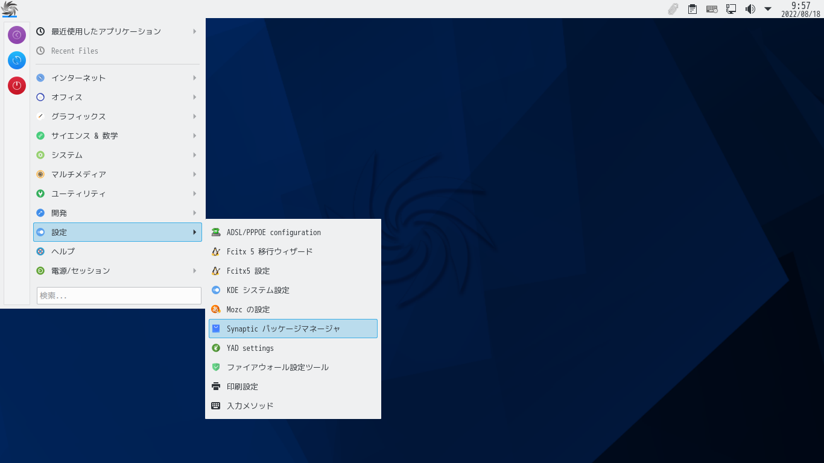Select the highlighted 設定 category
Screen dimensions: 824x463
(118, 232)
